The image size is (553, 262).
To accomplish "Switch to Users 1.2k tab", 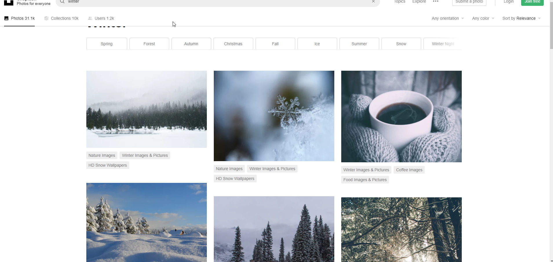I will pos(101,18).
